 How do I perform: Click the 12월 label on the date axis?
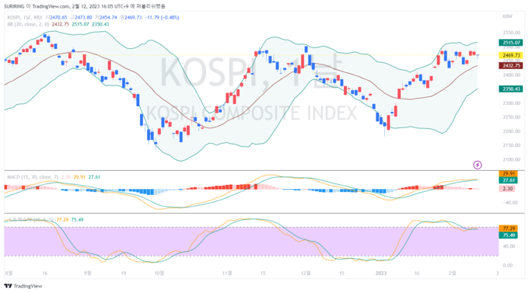click(306, 273)
